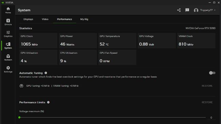The width and height of the screenshot is (221, 124).
Task: Click the Automatic tuner description text
Action: [x=88, y=77]
